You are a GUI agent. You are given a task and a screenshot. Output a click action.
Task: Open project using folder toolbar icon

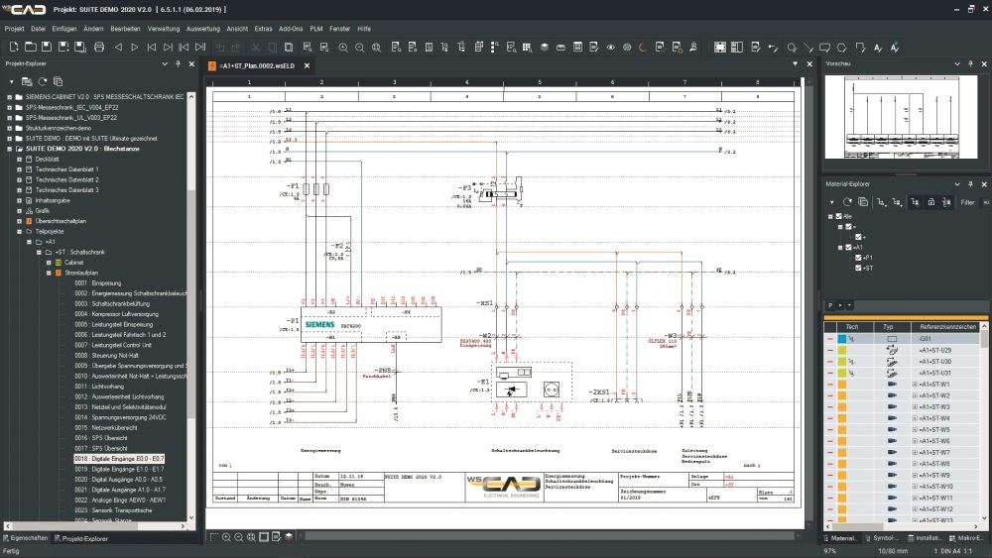(x=31, y=47)
